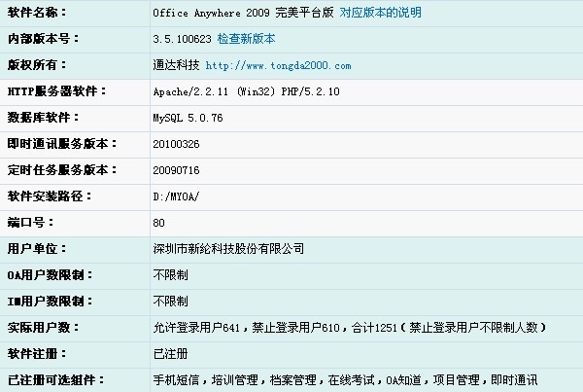Select version number 3.5.100623
Screen dimensions: 583x392
pyautogui.click(x=182, y=39)
